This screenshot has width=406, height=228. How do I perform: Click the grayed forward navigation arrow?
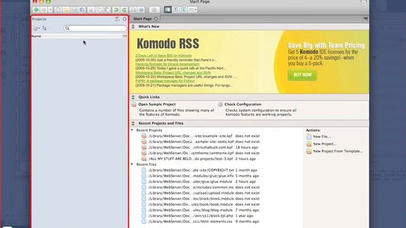coord(44,10)
